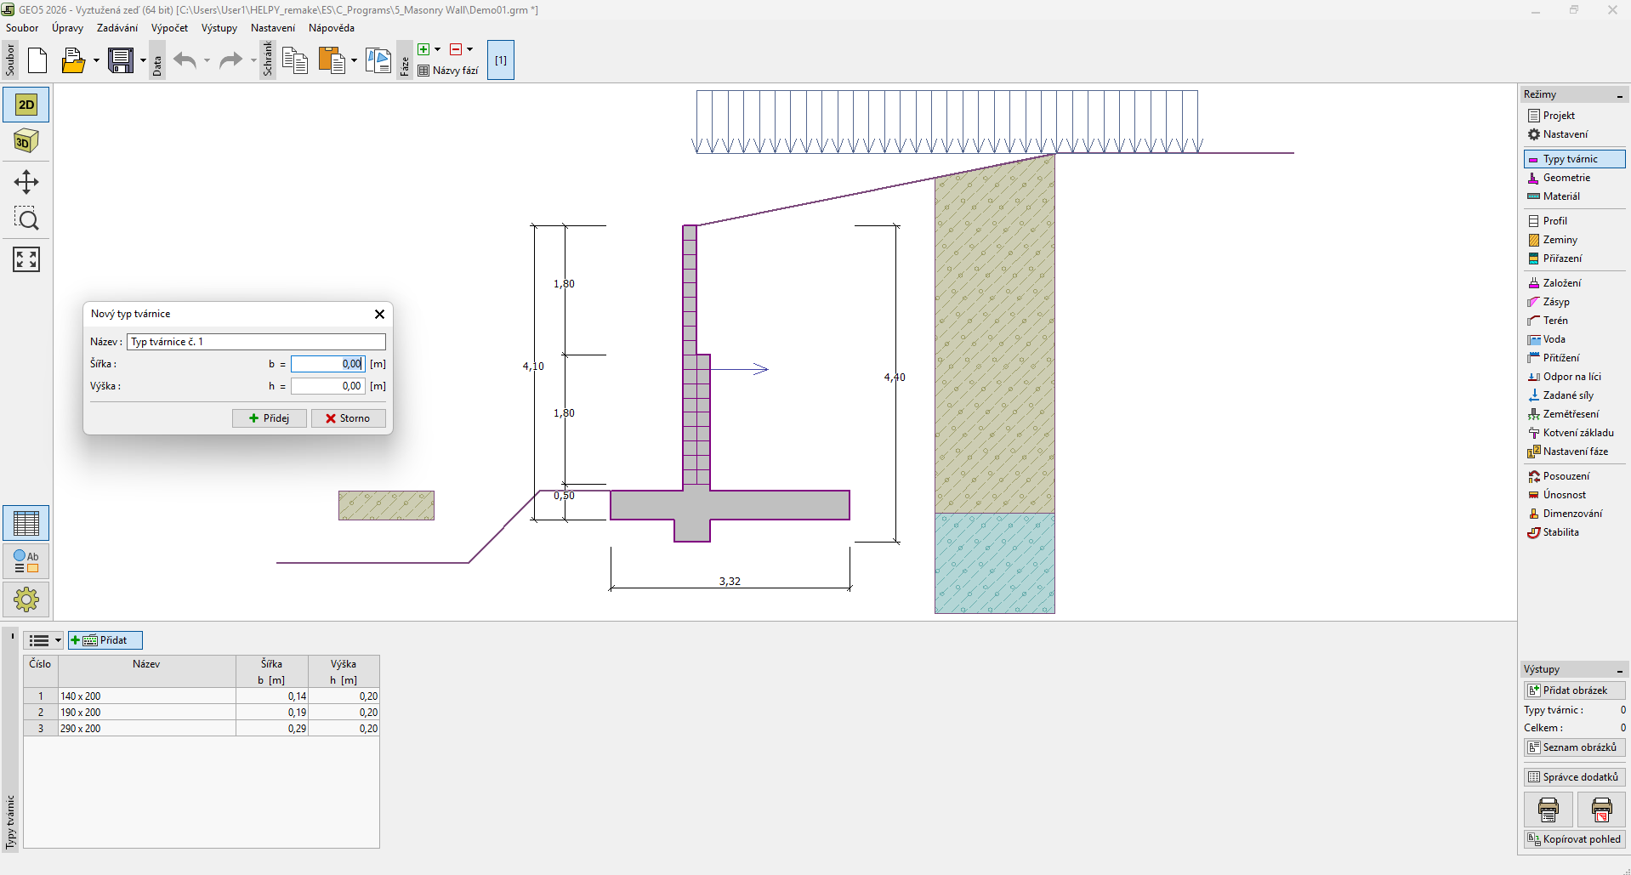
Task: Toggle construction stage [1] button
Action: point(500,60)
